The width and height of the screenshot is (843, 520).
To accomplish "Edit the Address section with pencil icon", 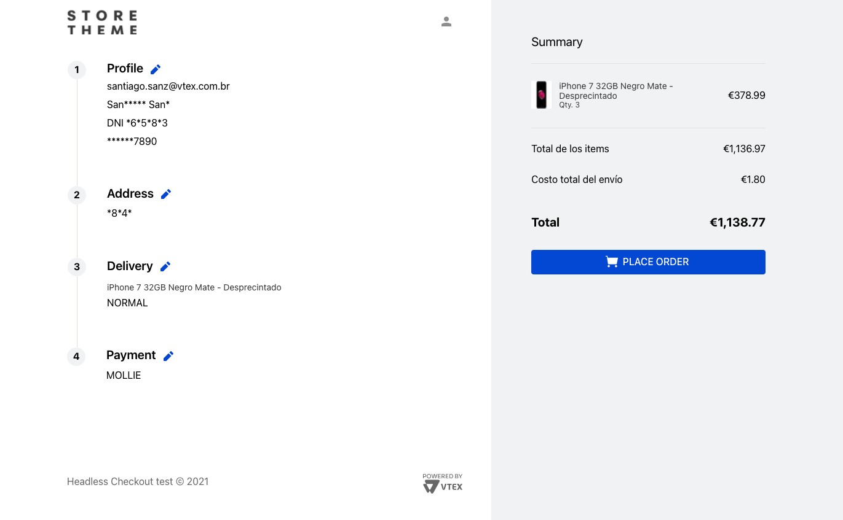I will coord(166,194).
